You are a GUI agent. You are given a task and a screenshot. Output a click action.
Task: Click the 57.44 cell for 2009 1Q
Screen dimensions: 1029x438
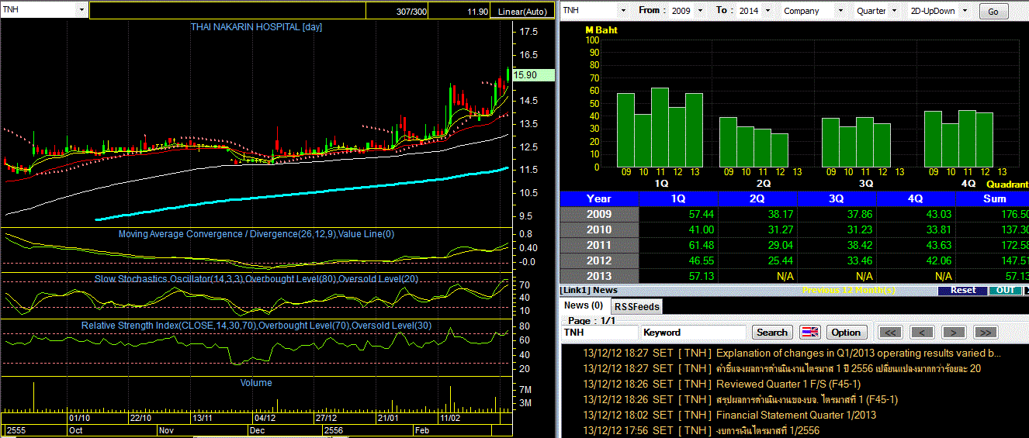click(x=678, y=214)
